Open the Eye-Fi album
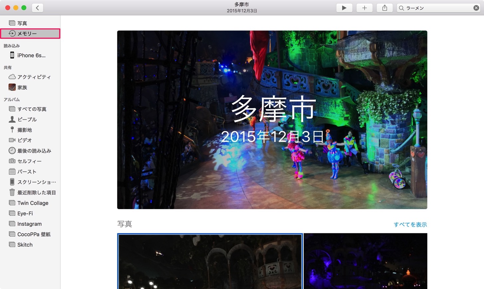Screen dimensions: 484x289 30,213
